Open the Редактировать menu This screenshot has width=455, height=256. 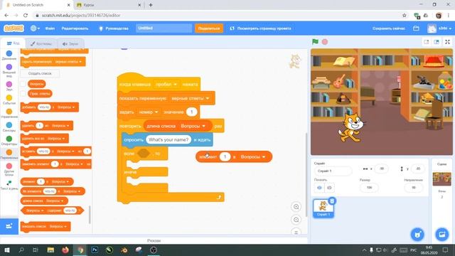(x=75, y=28)
